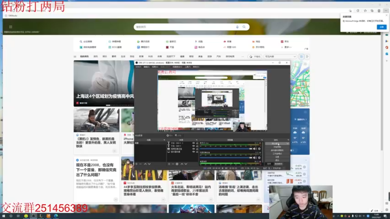390x219 pixels.
Task: Open the 天猫 quick link
Action: click(170, 47)
